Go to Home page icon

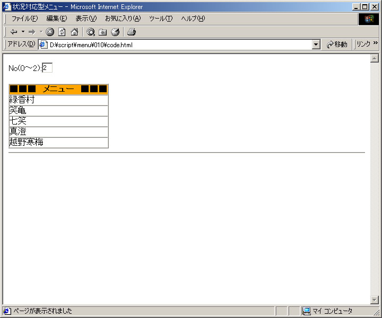[74, 32]
